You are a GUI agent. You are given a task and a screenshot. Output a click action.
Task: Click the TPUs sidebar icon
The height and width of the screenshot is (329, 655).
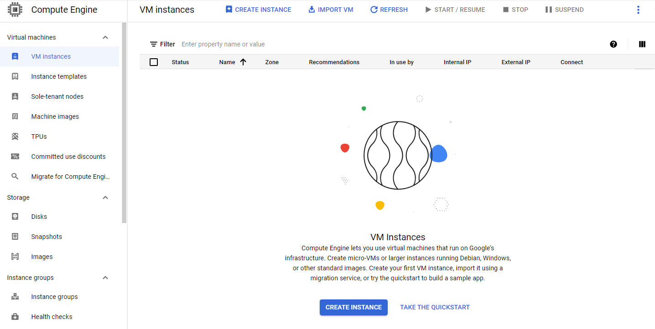[15, 137]
